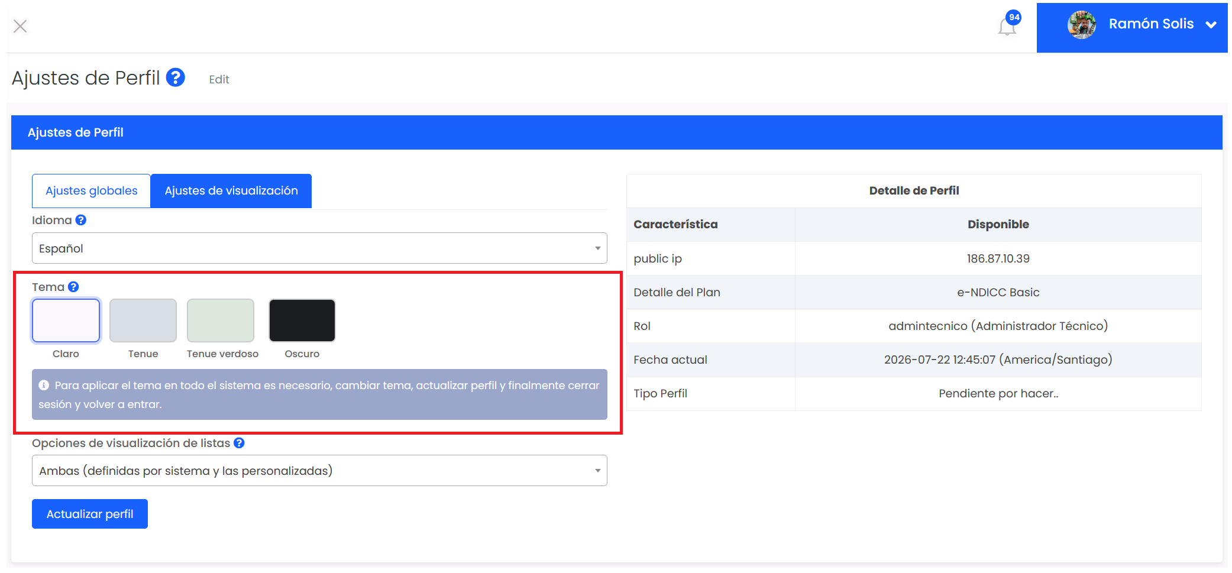Click Ramón Solis avatar picture
This screenshot has height=573, width=1232.
tap(1082, 25)
